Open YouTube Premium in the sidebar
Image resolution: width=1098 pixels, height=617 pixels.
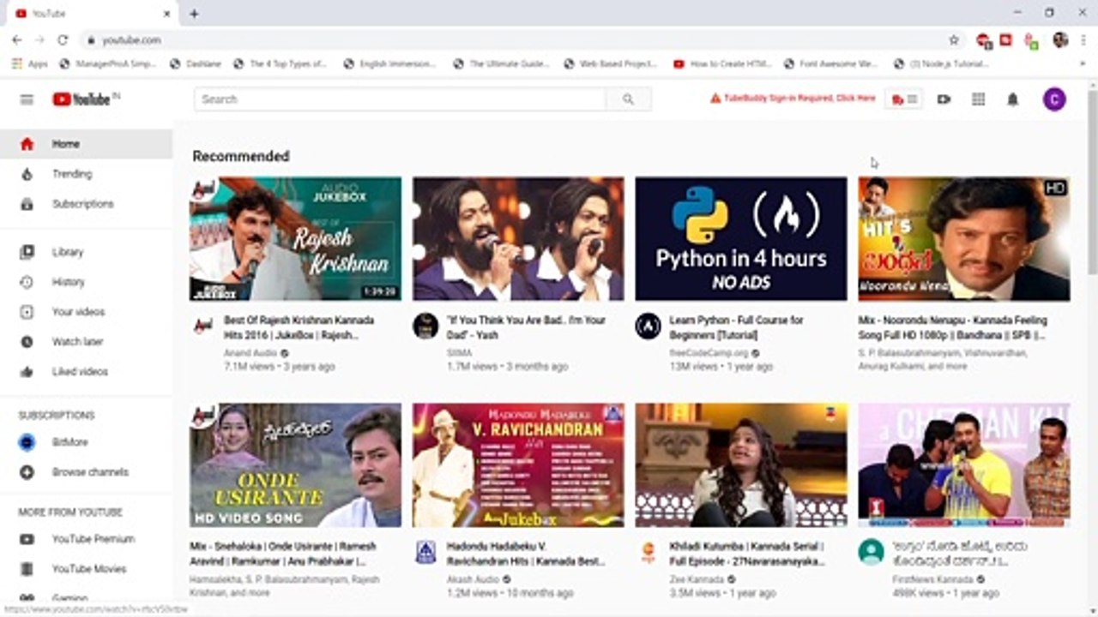86,539
